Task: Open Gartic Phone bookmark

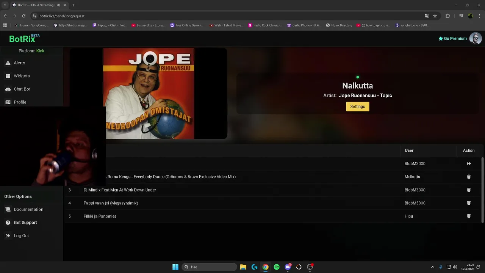Action: pyautogui.click(x=304, y=25)
